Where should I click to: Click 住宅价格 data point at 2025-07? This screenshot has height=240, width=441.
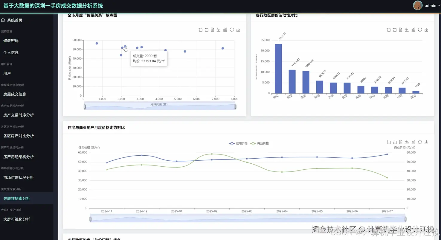387,154
